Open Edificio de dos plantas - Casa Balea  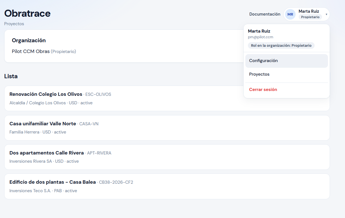point(53,182)
